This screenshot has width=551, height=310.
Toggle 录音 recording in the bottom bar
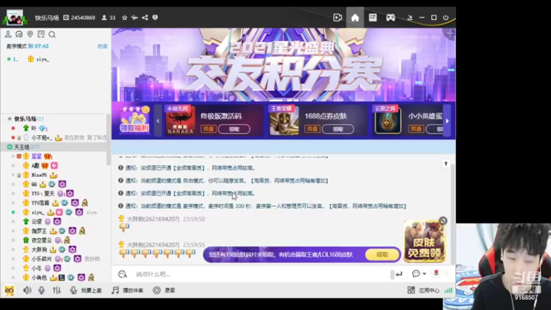[x=164, y=290]
